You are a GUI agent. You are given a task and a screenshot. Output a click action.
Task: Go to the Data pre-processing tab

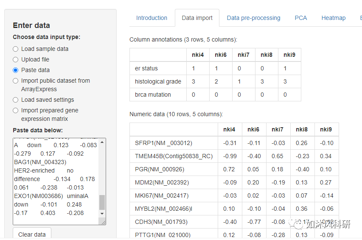coord(253,18)
